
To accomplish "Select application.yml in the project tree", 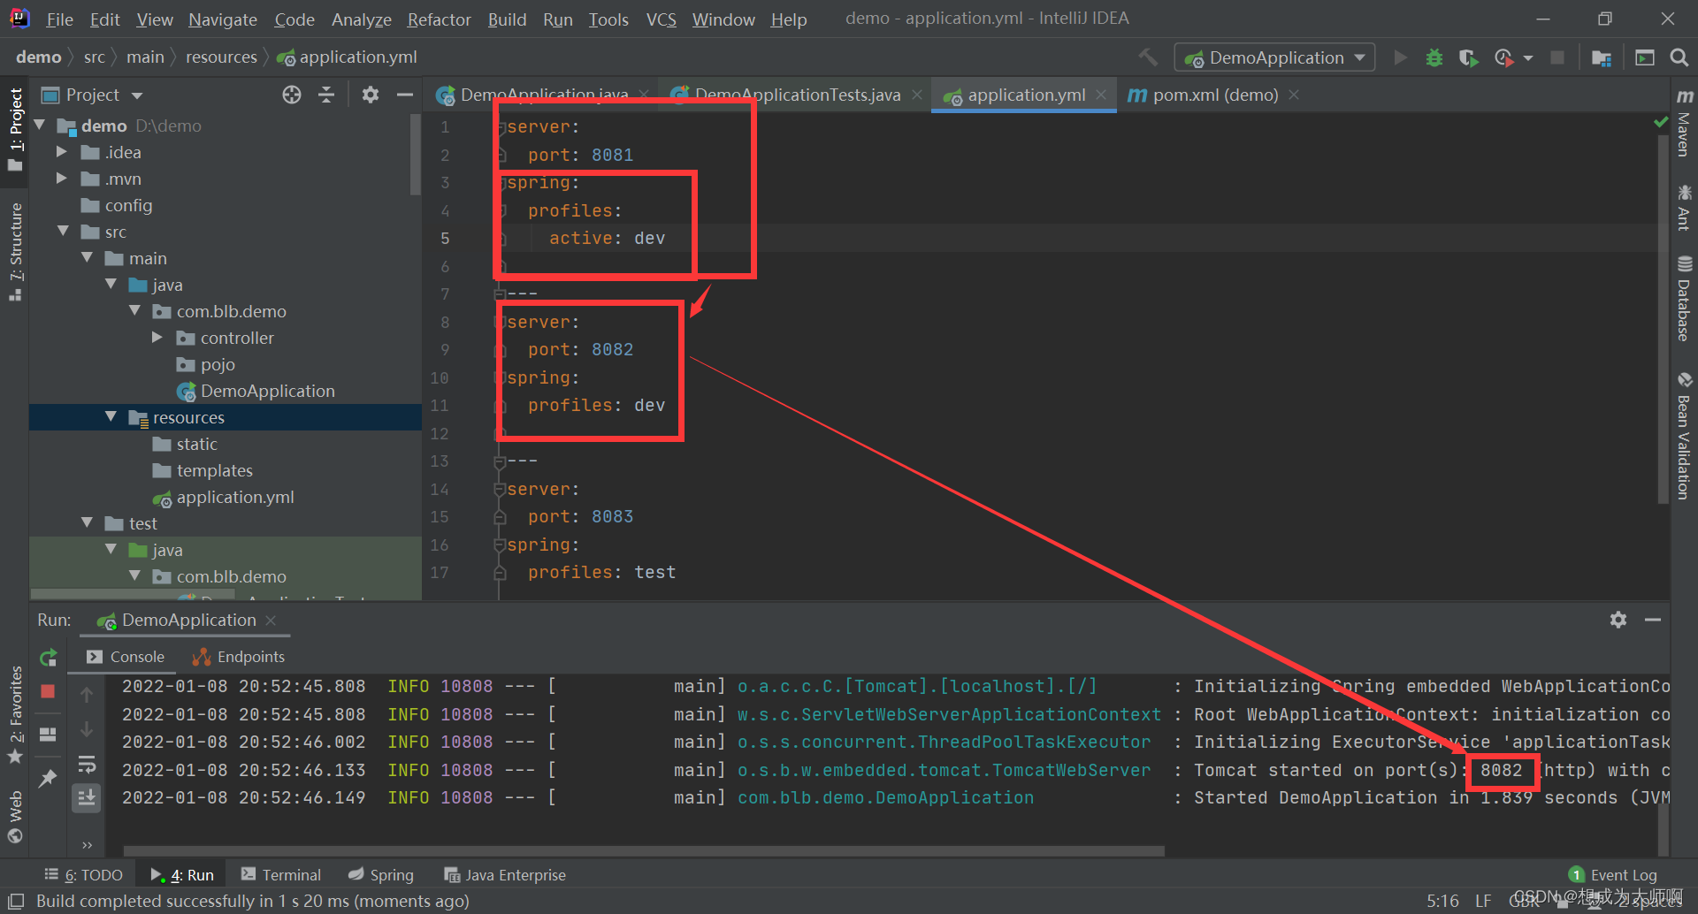I will pyautogui.click(x=235, y=497).
